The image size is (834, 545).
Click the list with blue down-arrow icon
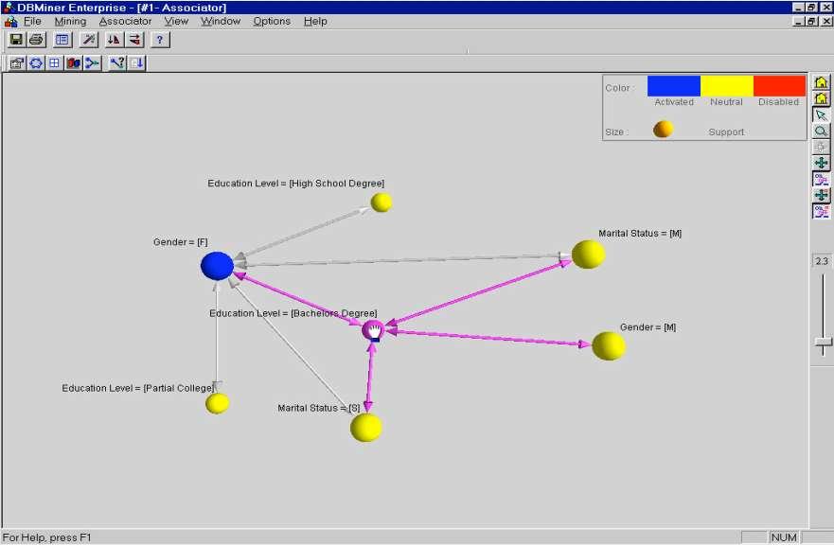pyautogui.click(x=136, y=63)
